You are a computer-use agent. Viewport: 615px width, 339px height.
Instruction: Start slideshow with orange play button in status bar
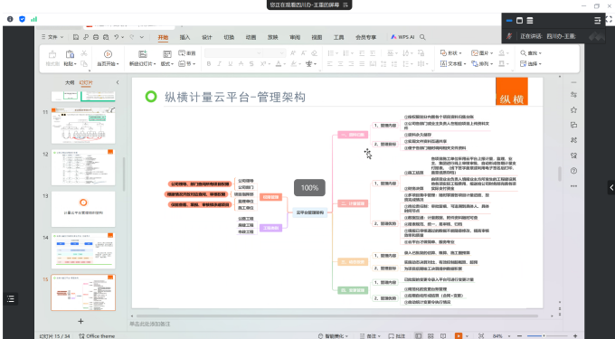(459, 336)
